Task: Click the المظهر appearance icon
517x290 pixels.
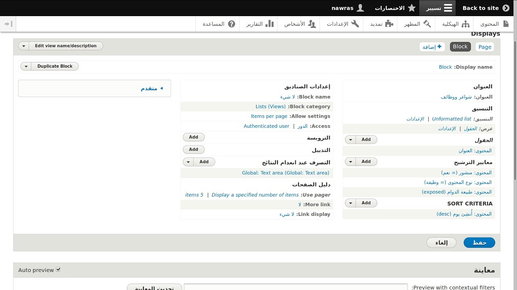Action: pos(427,24)
